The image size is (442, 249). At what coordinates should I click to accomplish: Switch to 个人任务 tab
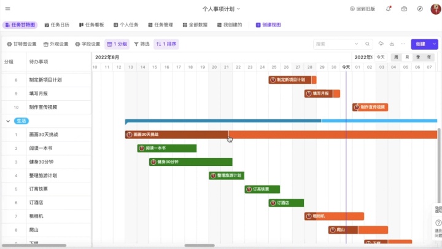pos(126,25)
